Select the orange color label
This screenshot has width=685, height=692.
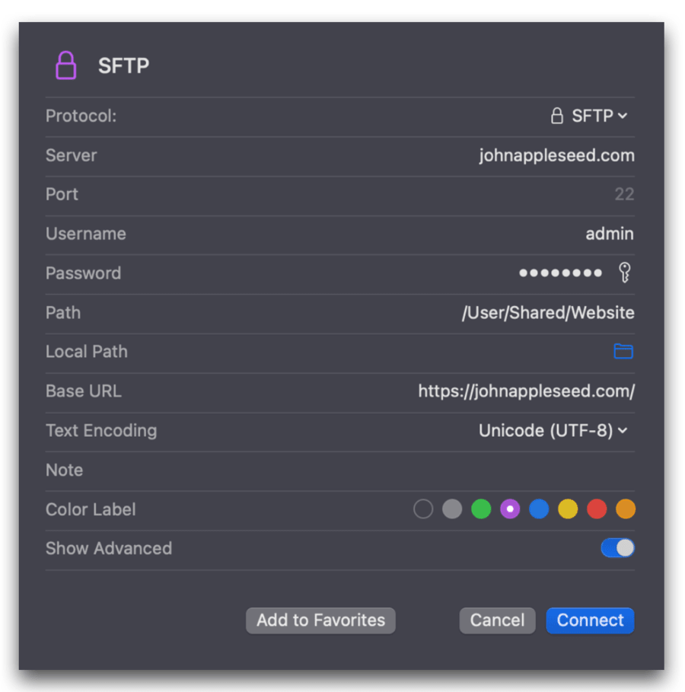coord(626,509)
